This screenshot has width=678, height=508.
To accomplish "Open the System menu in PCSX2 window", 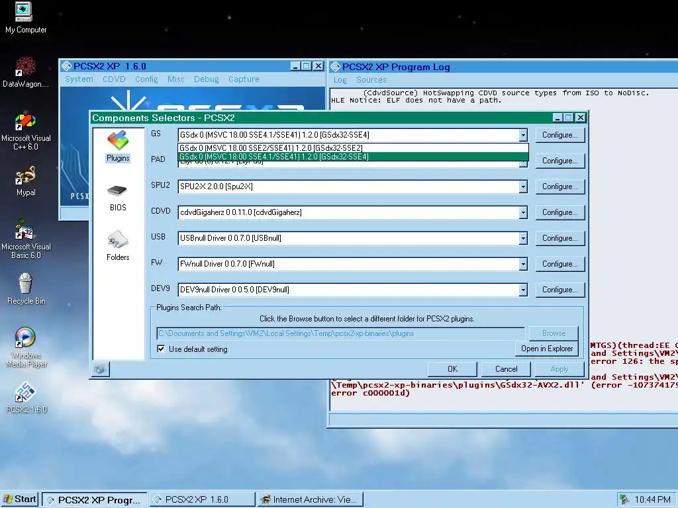I will (79, 79).
